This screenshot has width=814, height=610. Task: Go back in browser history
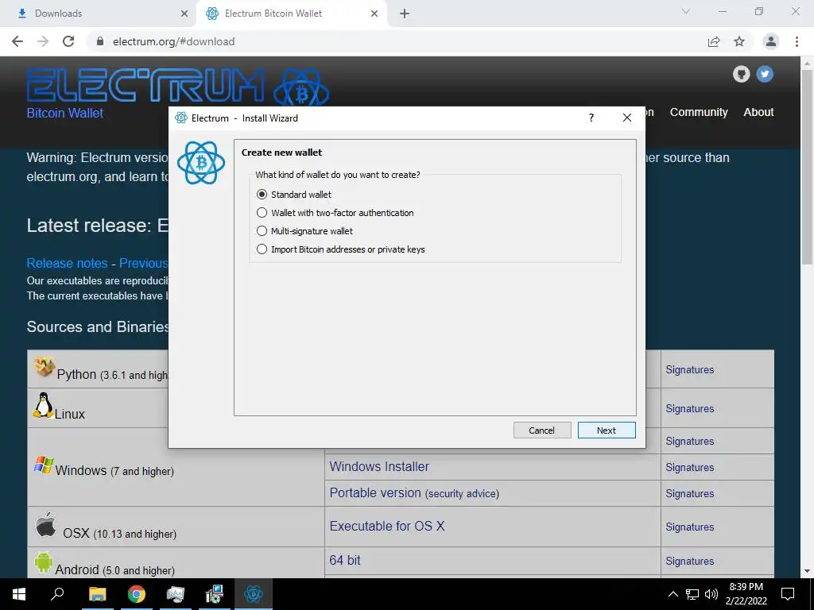coord(17,41)
